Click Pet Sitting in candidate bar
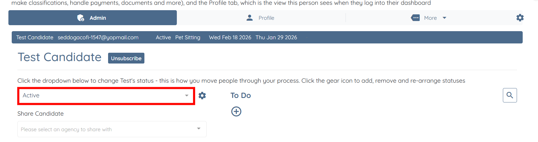Screen dimensions: 538x142 (188, 37)
